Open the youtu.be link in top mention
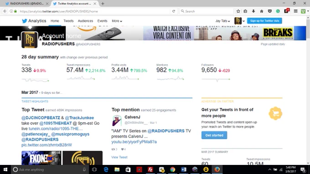The height and width of the screenshot is (174, 310). (x=134, y=142)
